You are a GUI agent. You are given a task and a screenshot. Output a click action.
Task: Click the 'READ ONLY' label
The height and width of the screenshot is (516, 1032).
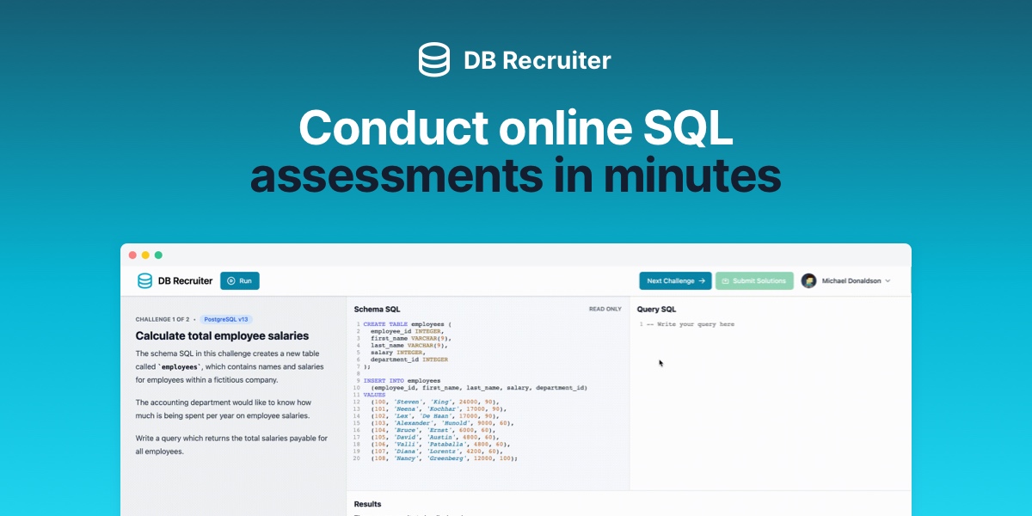pyautogui.click(x=605, y=309)
